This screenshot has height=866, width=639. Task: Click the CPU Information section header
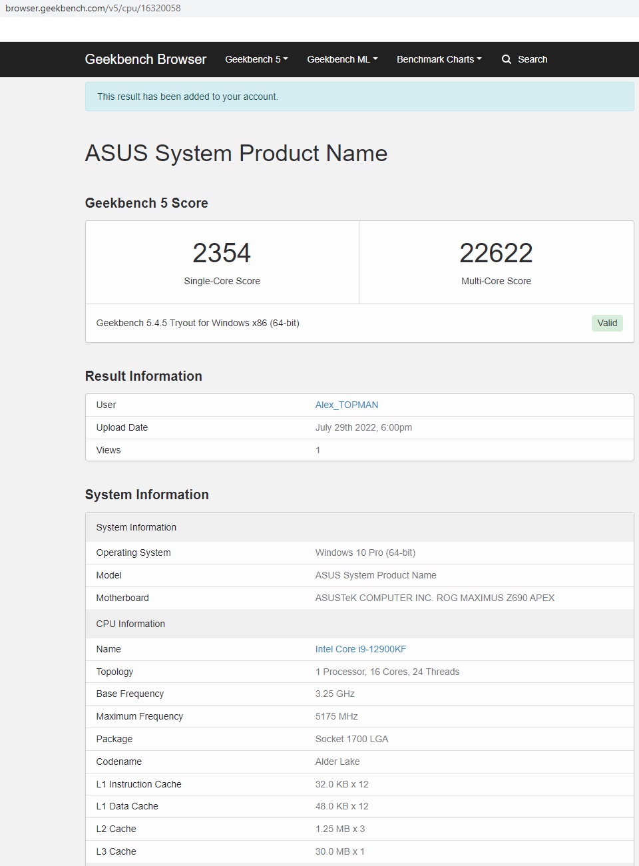359,624
